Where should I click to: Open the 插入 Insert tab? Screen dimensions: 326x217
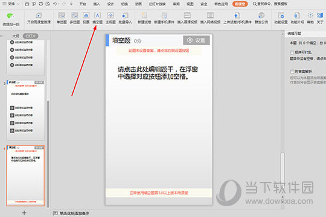(97, 4)
